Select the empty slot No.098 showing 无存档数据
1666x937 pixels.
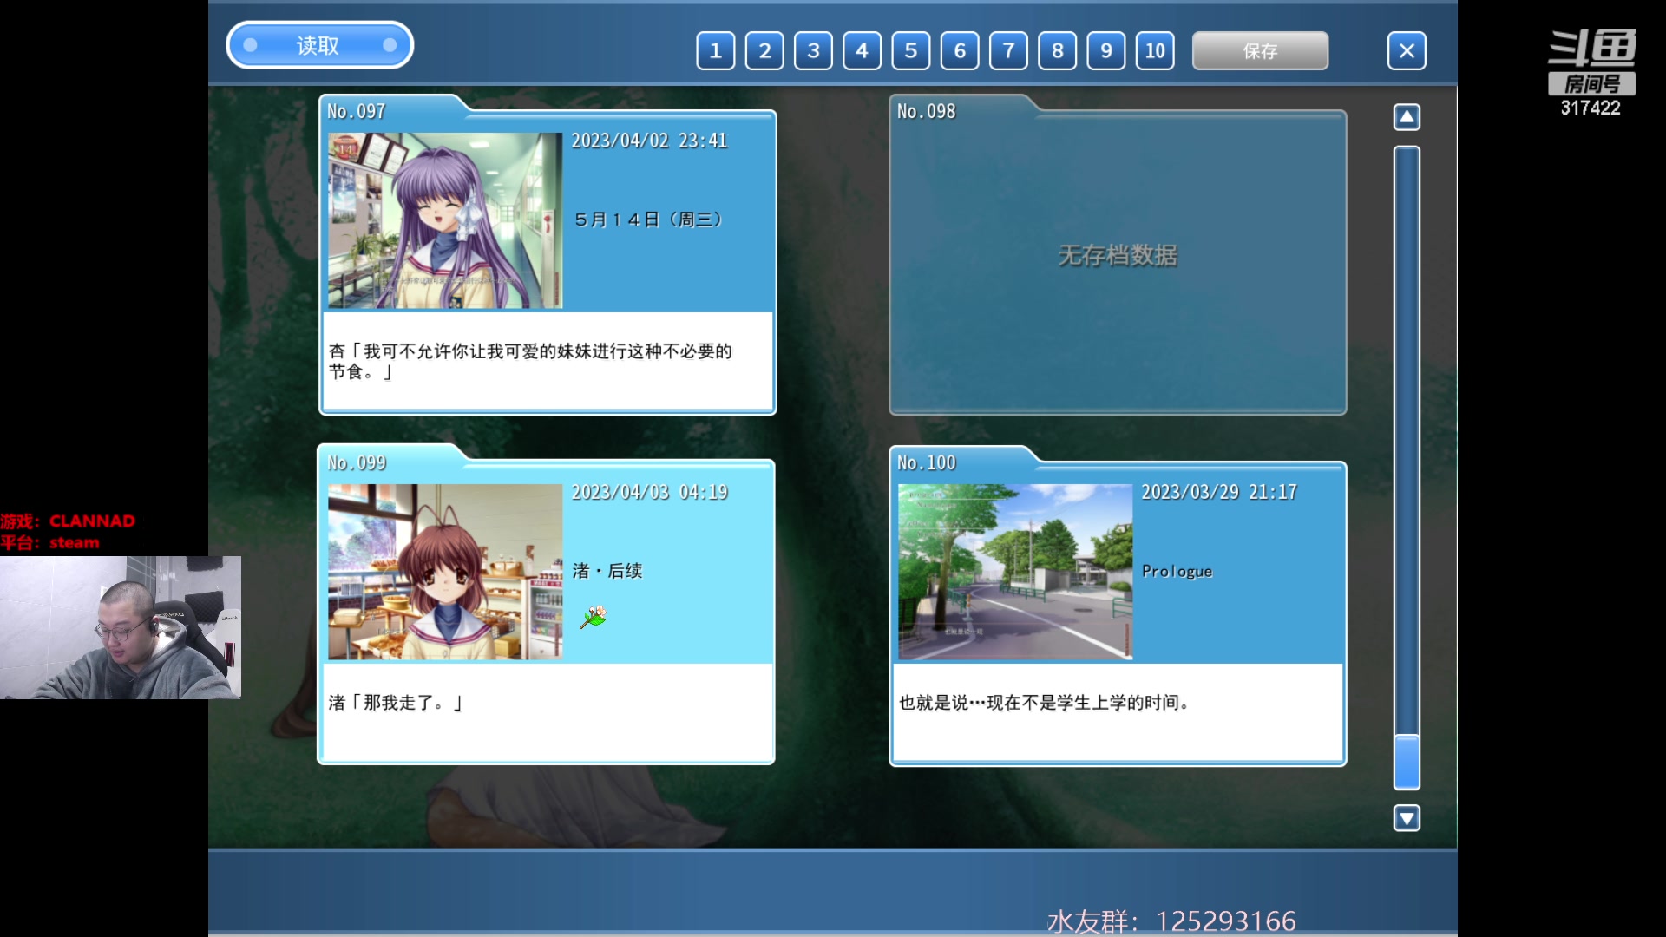1118,260
